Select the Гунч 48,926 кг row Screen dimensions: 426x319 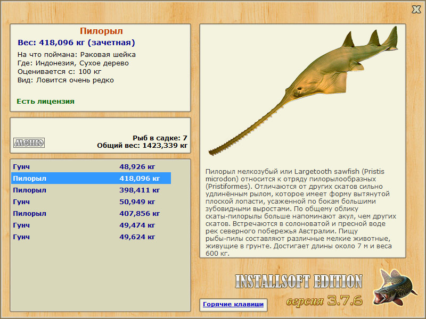pos(91,166)
